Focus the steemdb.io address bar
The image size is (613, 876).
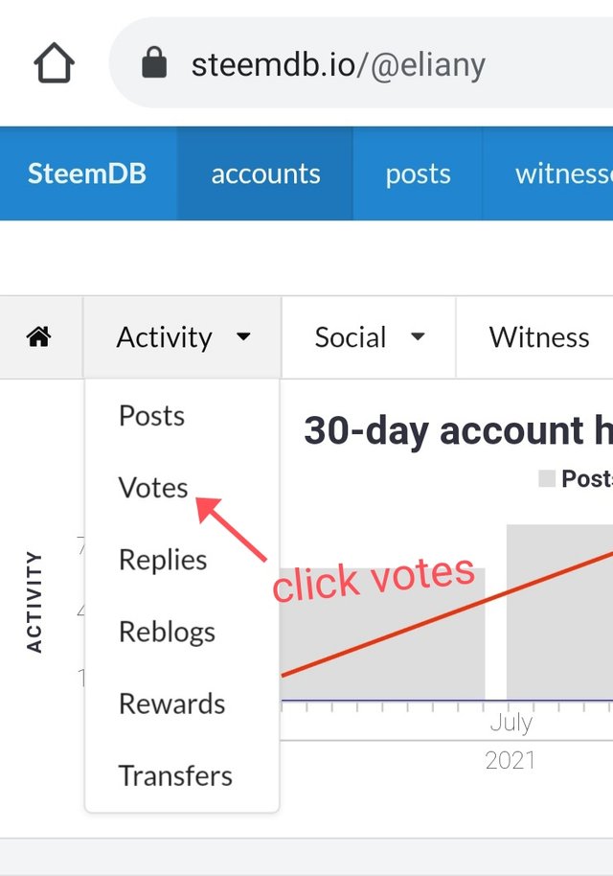pyautogui.click(x=361, y=62)
